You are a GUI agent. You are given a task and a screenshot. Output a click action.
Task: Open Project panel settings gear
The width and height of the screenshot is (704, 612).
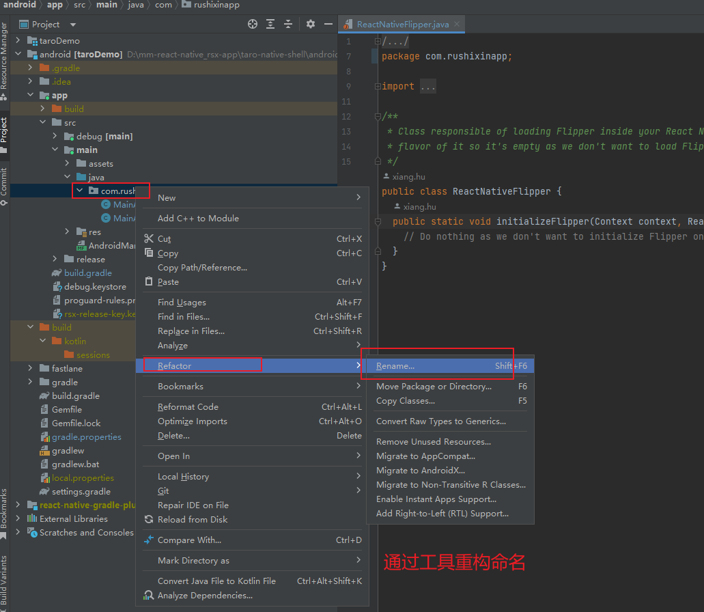point(311,24)
